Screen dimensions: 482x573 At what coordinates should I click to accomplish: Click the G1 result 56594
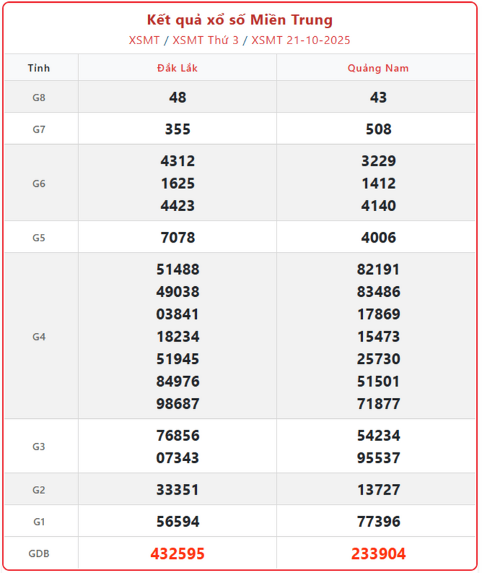pos(177,521)
